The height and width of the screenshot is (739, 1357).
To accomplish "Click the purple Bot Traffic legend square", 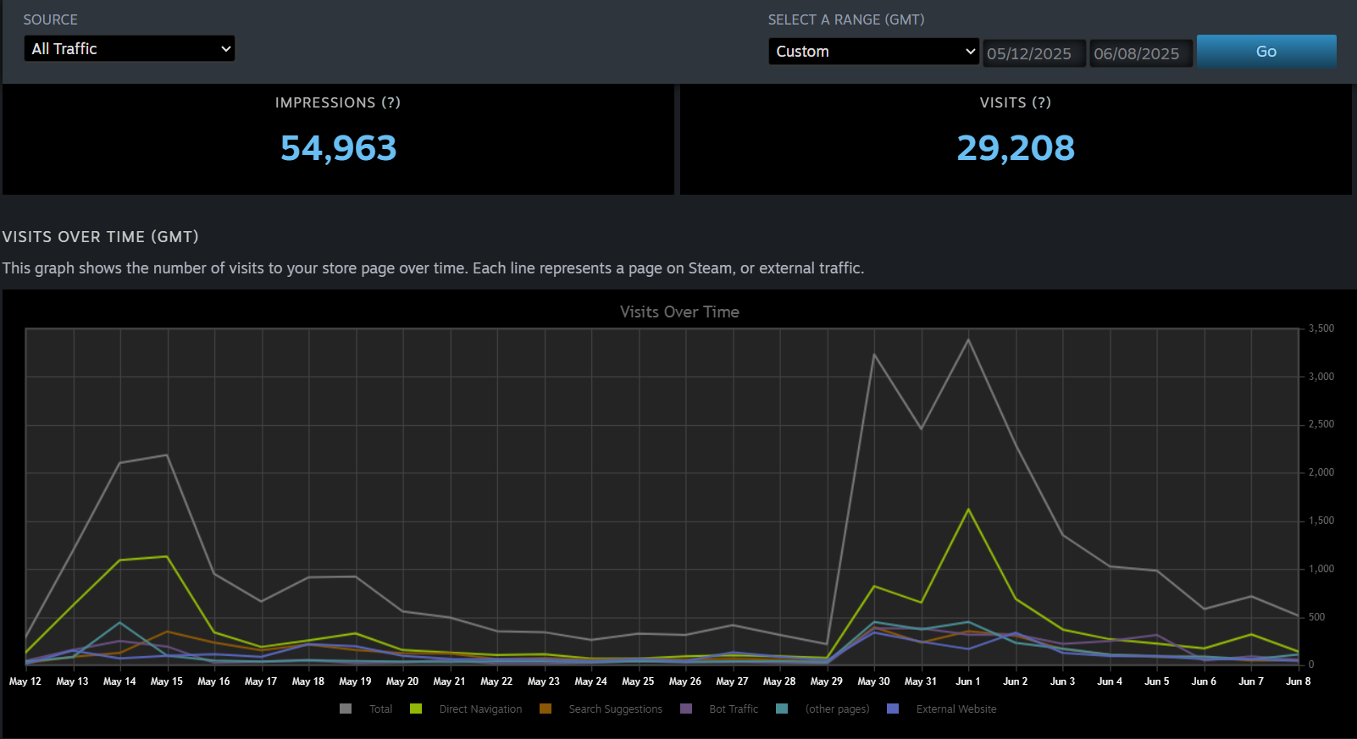I will point(686,709).
